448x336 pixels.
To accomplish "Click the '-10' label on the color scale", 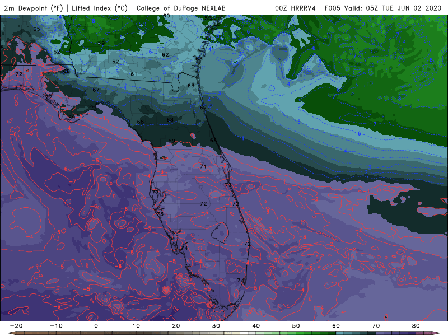I will 56,326.
